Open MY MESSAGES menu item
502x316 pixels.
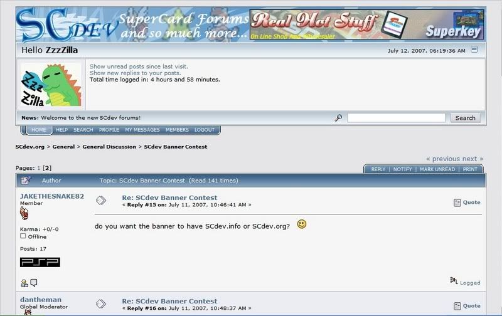click(x=142, y=130)
